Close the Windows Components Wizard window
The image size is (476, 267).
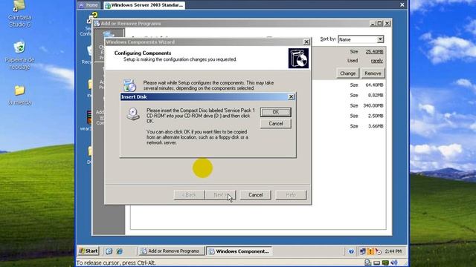[306, 42]
